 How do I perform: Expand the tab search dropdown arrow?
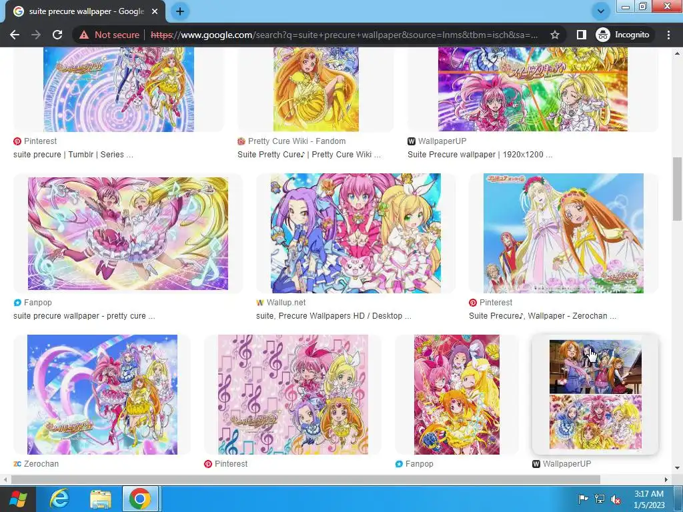pos(601,11)
